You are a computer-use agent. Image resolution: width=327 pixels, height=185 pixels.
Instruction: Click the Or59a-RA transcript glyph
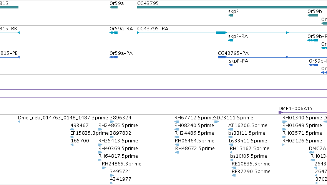tap(113, 33)
